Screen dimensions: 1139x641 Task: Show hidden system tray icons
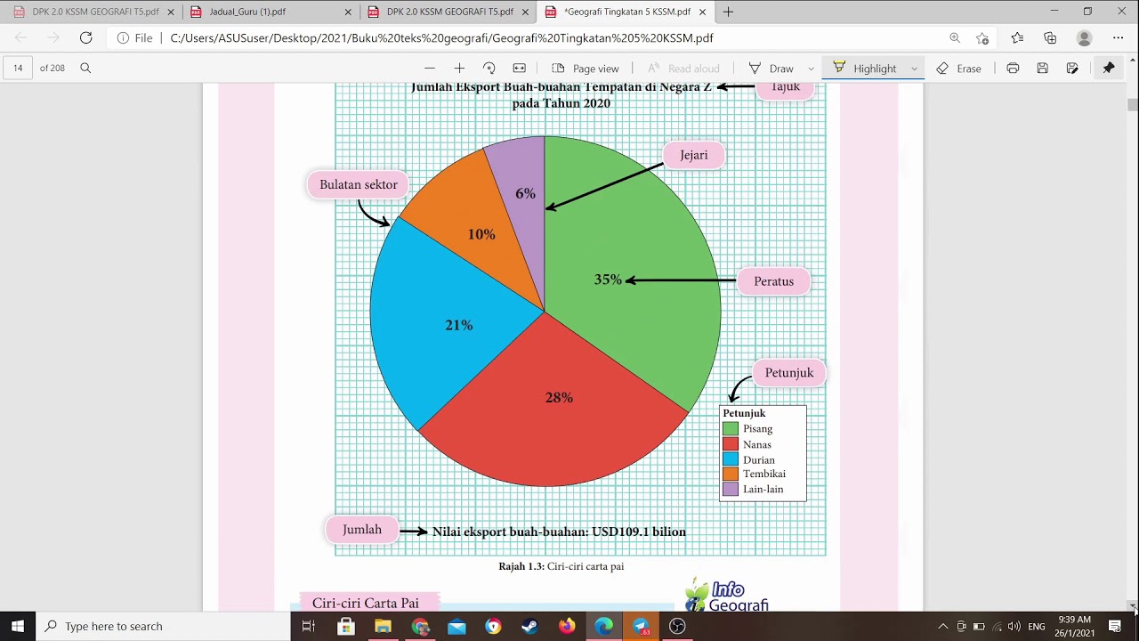click(943, 626)
